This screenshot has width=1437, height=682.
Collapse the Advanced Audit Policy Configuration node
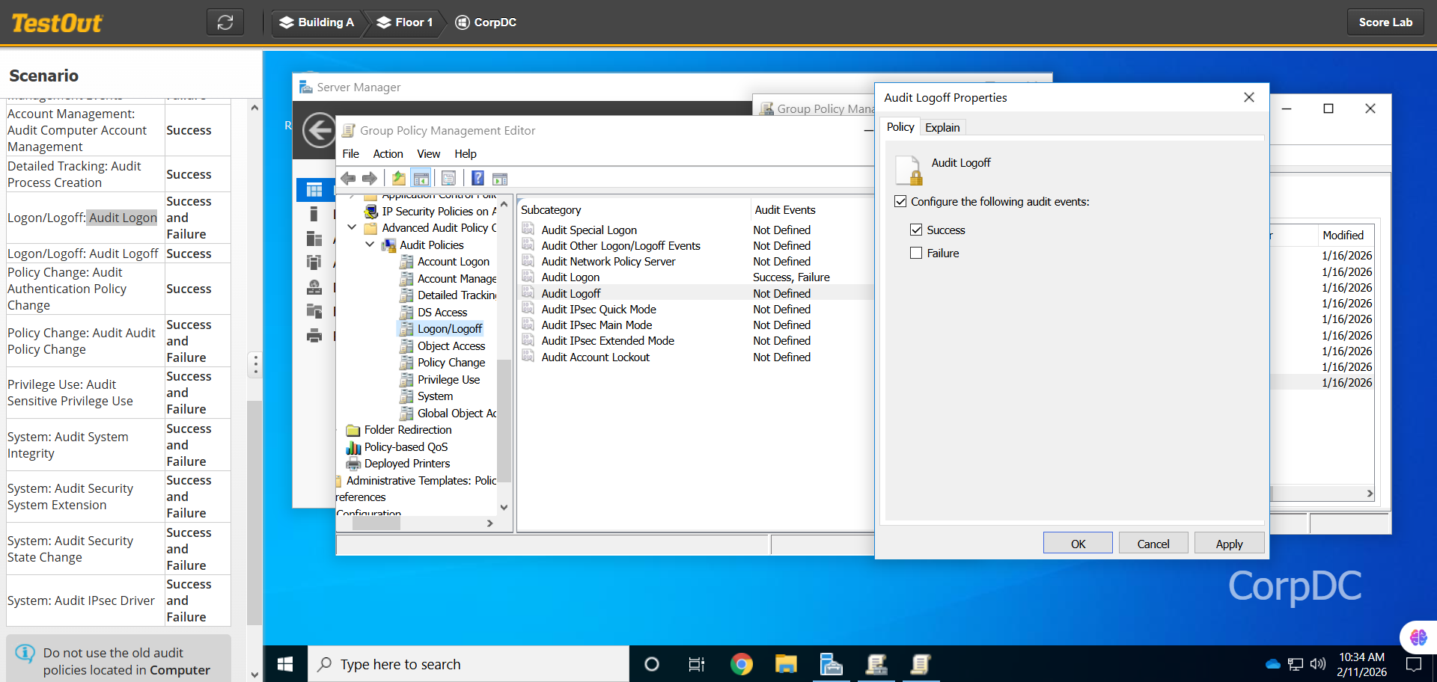tap(352, 227)
